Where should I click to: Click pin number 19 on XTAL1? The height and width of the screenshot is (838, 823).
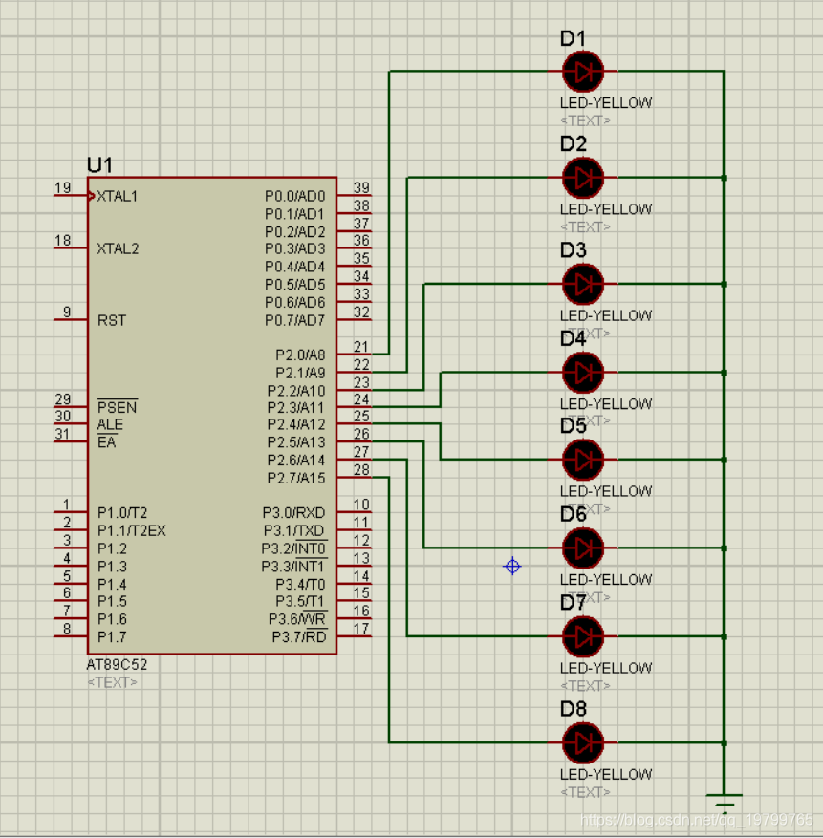pos(62,187)
